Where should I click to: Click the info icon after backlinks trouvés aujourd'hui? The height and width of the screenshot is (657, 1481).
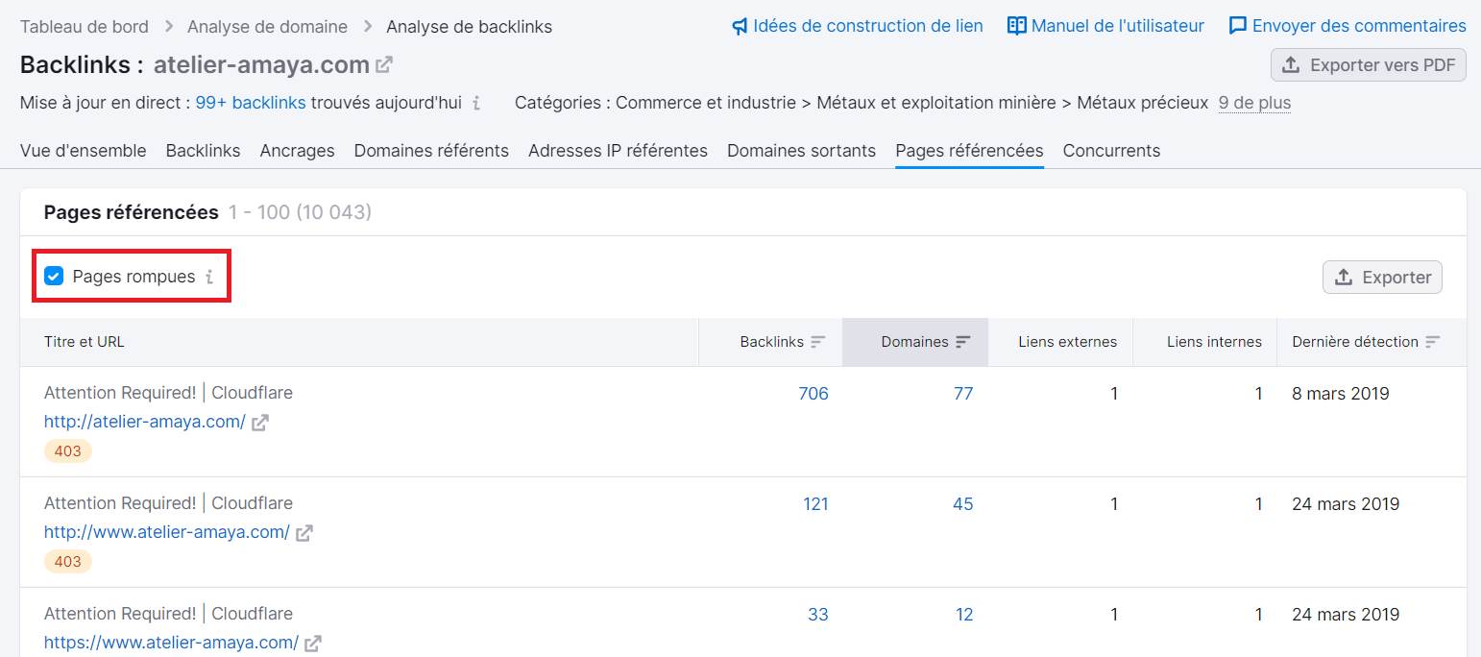pyautogui.click(x=476, y=102)
